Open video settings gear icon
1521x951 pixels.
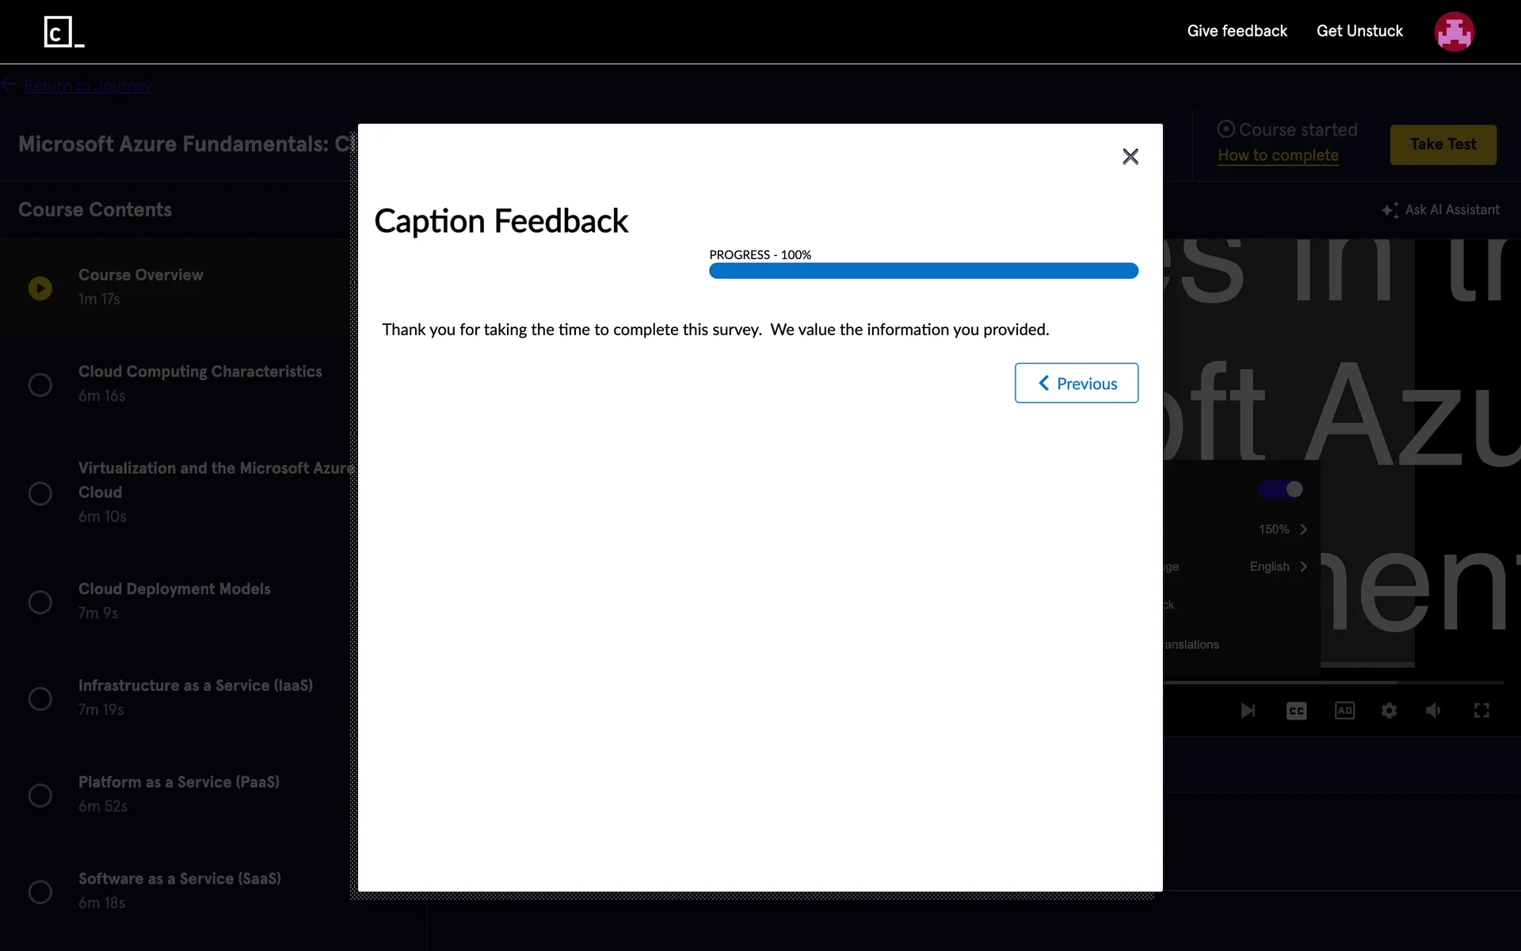pos(1389,711)
